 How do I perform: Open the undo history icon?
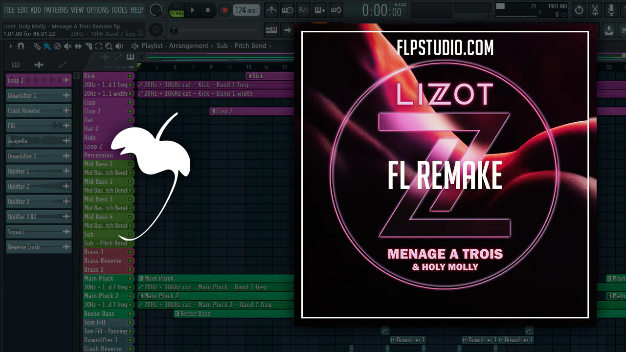[579, 10]
